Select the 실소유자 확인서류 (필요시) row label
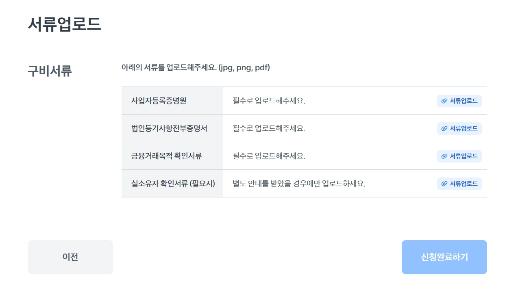The width and height of the screenshot is (505, 299). (x=173, y=184)
